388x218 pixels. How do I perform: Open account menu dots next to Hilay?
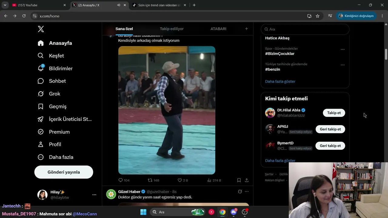click(94, 195)
